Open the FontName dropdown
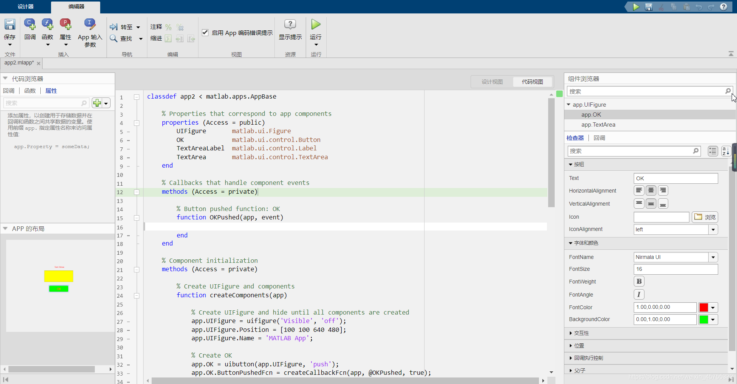 coord(714,257)
